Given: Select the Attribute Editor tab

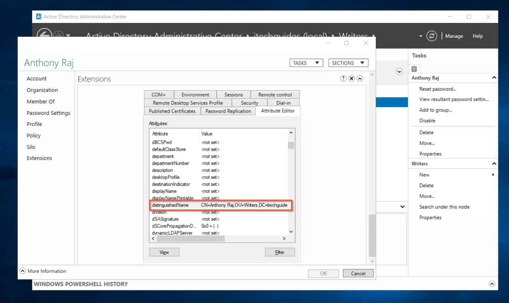Looking at the screenshot, I should pos(278,111).
